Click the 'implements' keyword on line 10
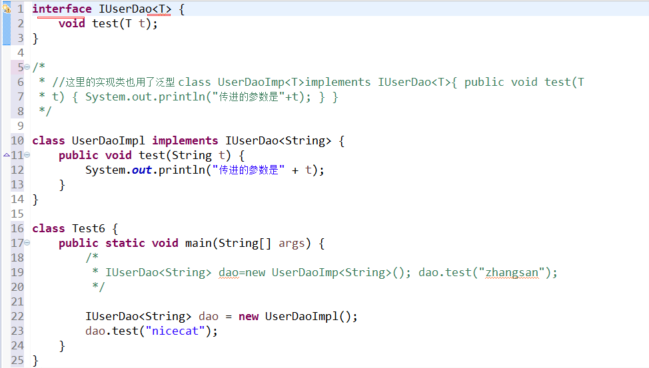The width and height of the screenshot is (649, 368). pyautogui.click(x=185, y=140)
